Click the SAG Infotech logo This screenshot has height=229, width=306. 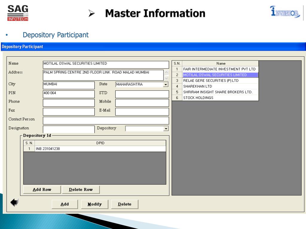18,13
